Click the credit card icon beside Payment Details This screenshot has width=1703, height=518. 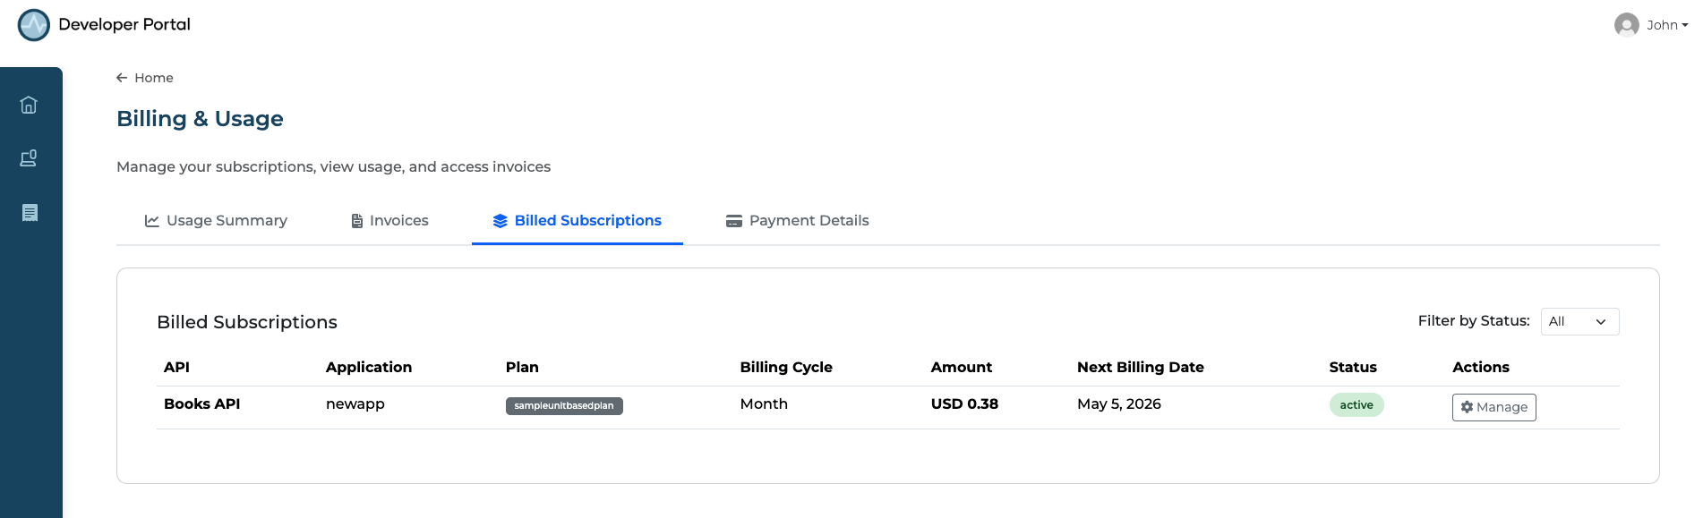734,221
